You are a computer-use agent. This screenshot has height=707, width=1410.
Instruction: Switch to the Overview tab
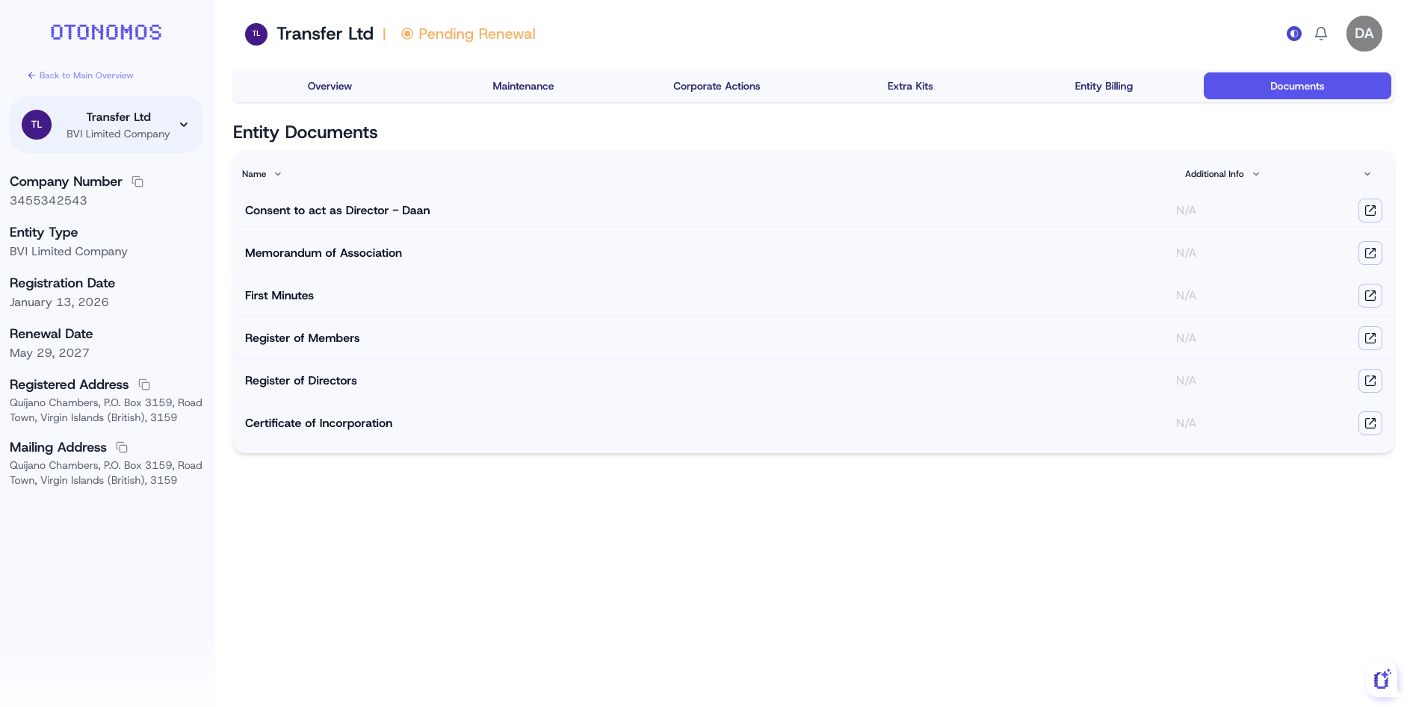pos(329,86)
